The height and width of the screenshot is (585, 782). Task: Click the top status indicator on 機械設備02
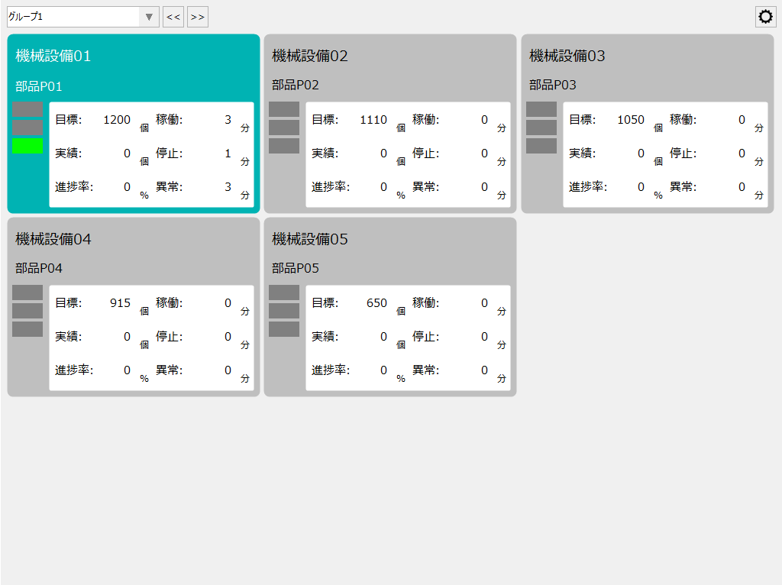[x=283, y=111]
